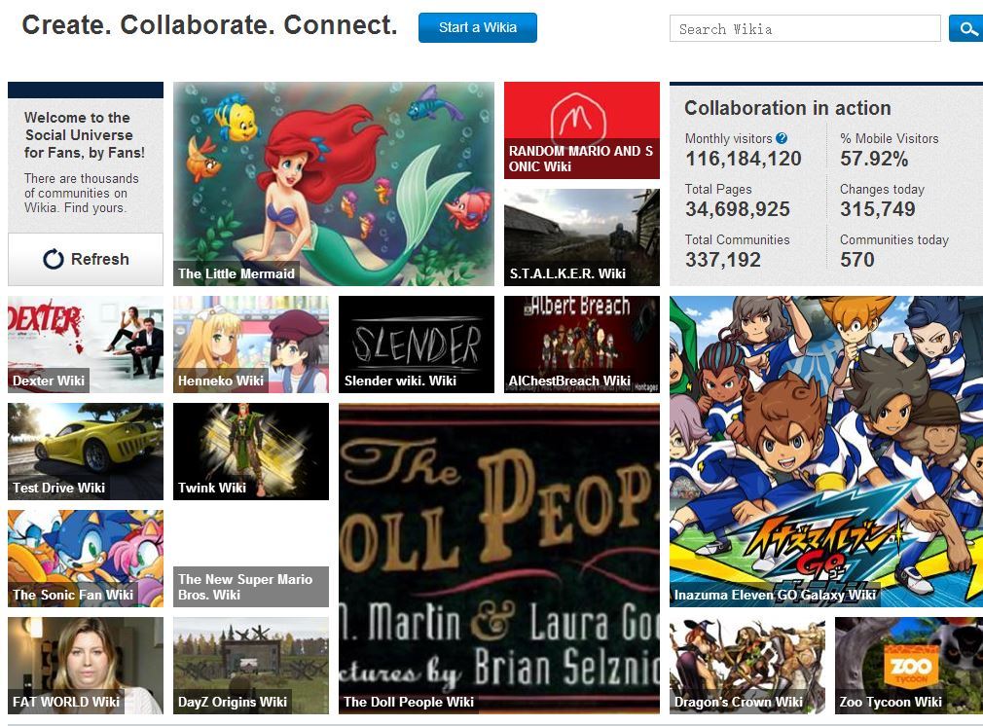Click the Refresh button
Image resolution: width=983 pixels, height=726 pixels.
point(86,259)
